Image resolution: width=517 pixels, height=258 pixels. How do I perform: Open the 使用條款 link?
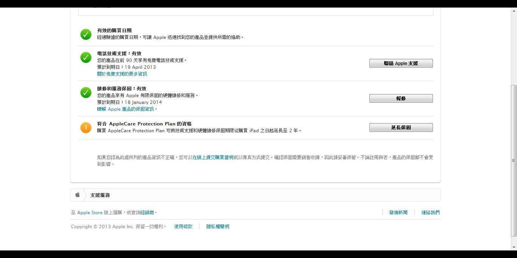183,227
